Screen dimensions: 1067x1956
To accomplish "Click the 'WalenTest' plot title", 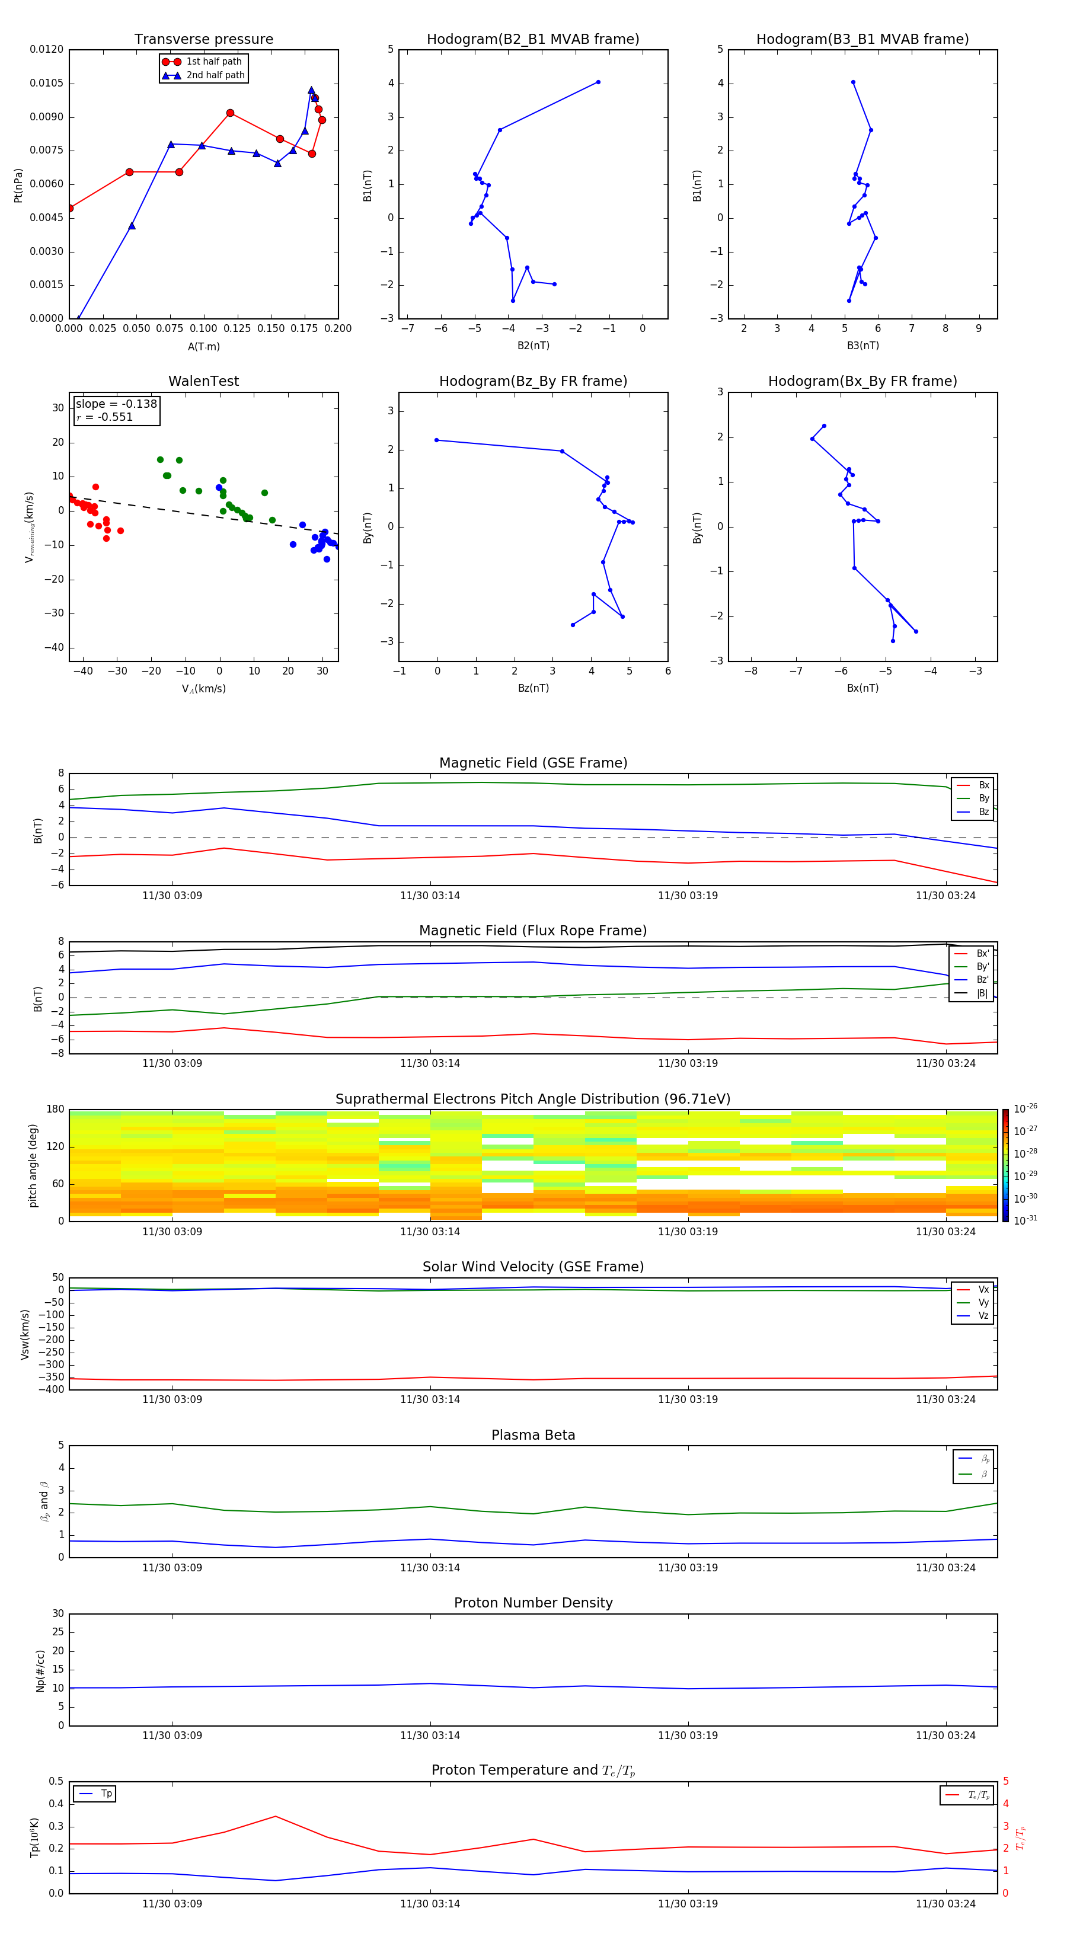I will [203, 381].
